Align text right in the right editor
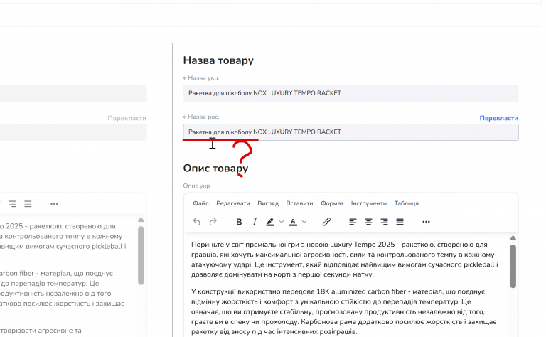The width and height of the screenshot is (546, 337). [384, 222]
